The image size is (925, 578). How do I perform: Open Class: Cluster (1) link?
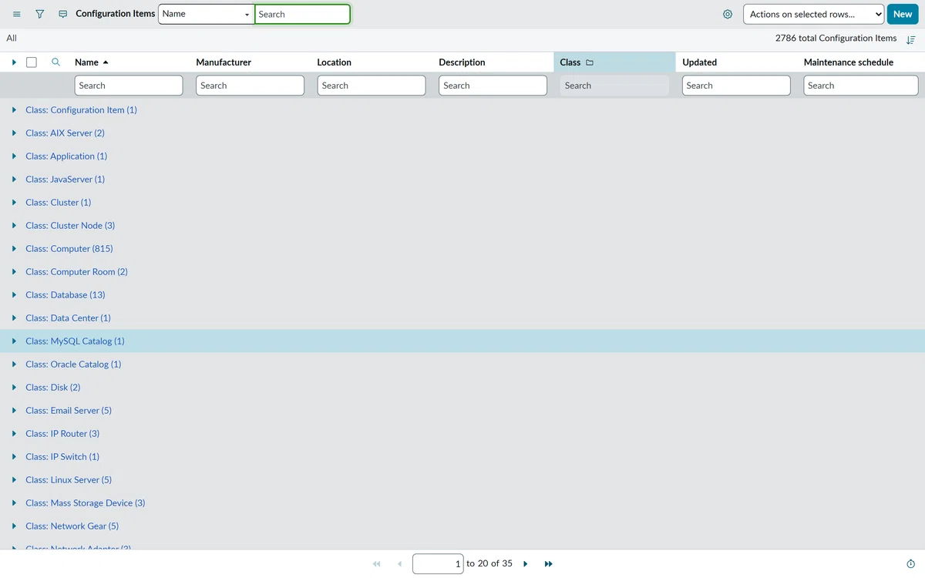click(x=58, y=203)
